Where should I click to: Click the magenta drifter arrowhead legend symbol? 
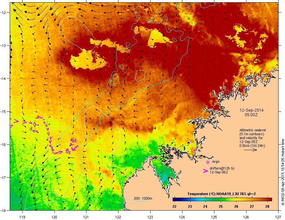tap(206, 171)
